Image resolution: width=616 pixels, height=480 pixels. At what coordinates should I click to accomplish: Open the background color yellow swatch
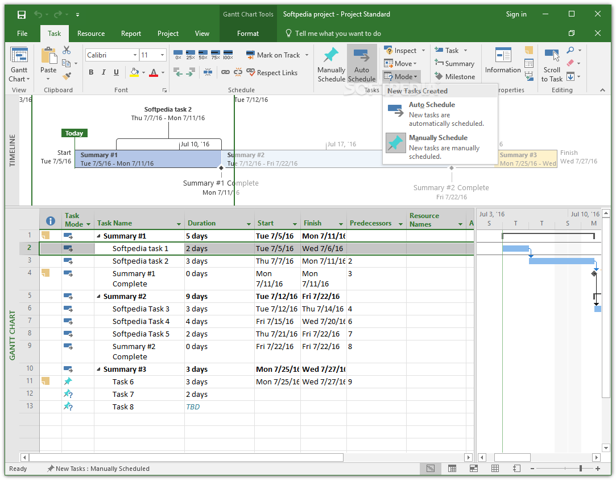tap(134, 72)
